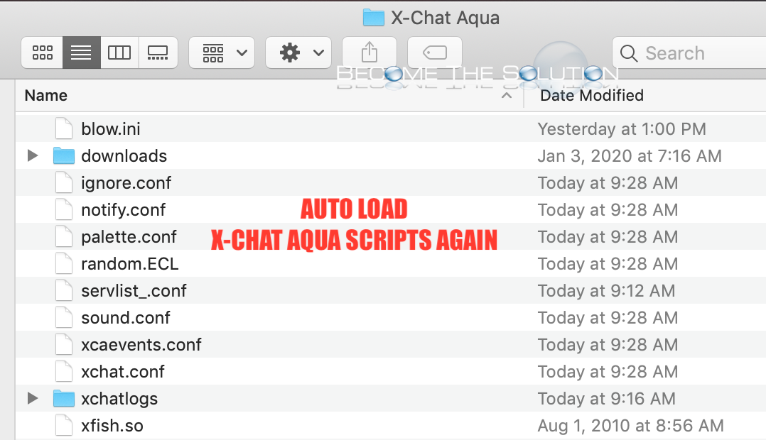
Task: Expand the xchatlogs folder disclosure triangle
Action: tap(33, 398)
